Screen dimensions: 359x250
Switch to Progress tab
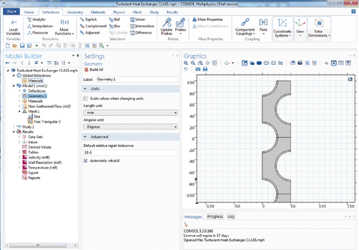point(215,217)
